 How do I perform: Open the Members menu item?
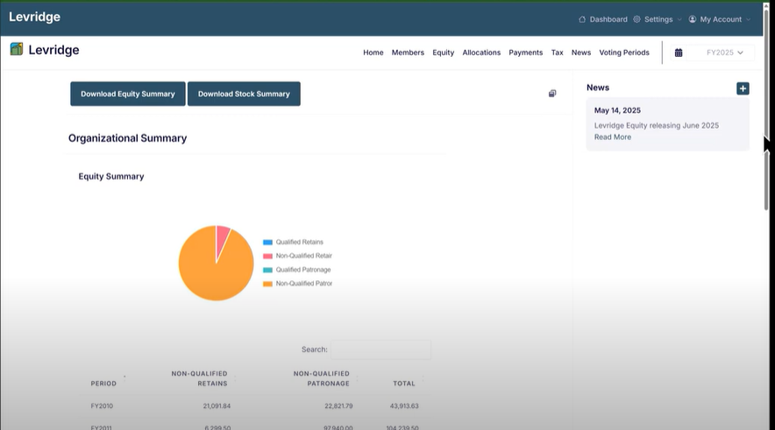click(408, 53)
